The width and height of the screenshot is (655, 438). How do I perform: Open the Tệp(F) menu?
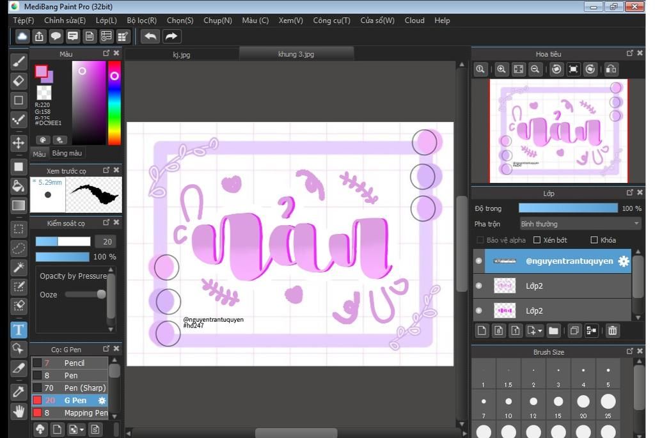point(24,20)
